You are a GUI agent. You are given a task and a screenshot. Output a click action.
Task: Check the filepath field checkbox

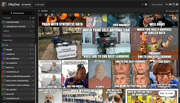click(x=4, y=50)
